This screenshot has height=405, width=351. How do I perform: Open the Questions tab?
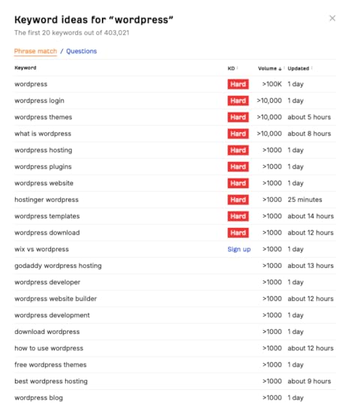(81, 51)
